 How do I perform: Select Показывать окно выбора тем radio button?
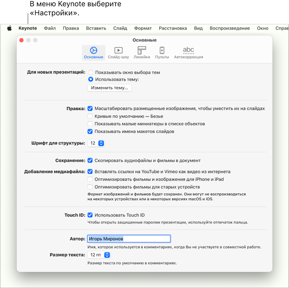[x=91, y=72]
